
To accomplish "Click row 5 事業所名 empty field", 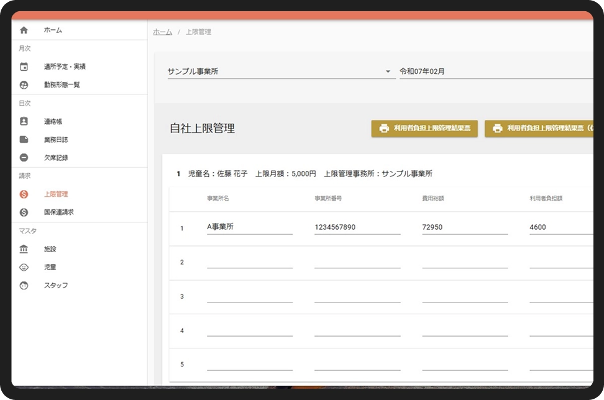I will pyautogui.click(x=250, y=364).
